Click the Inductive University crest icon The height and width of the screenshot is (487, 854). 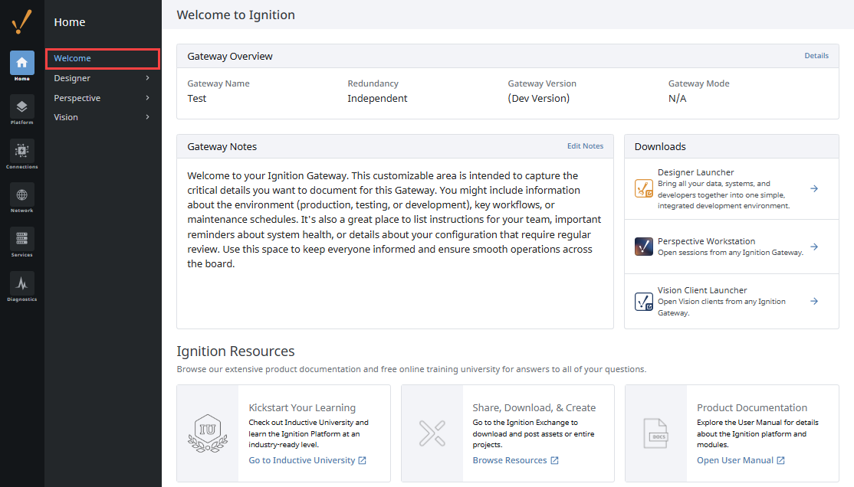[x=208, y=433]
